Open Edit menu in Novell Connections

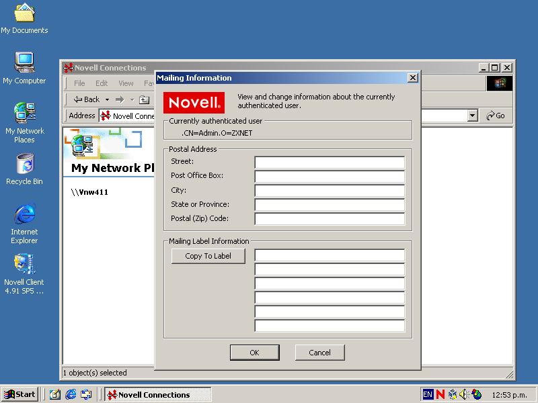[x=102, y=83]
